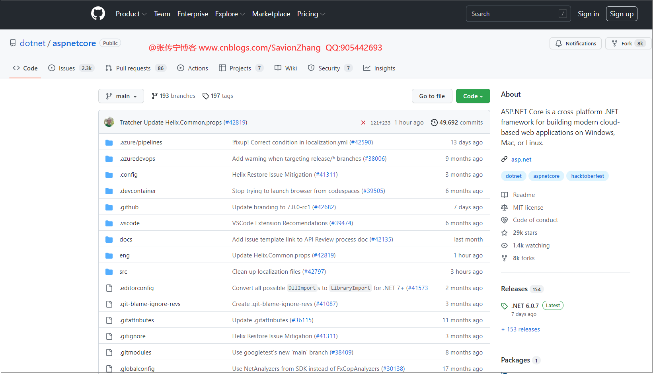Expand the main branch dropdown
Image resolution: width=653 pixels, height=374 pixels.
click(121, 96)
